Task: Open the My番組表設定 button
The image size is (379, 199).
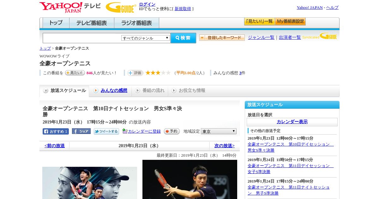Action: 290,21
